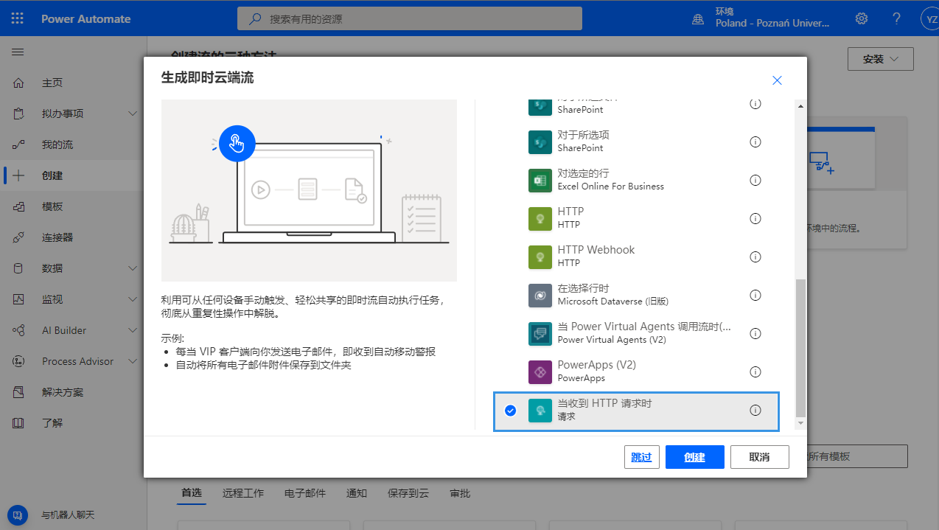Click the blue 创建 button
Viewport: 939px width, 530px height.
click(694, 457)
